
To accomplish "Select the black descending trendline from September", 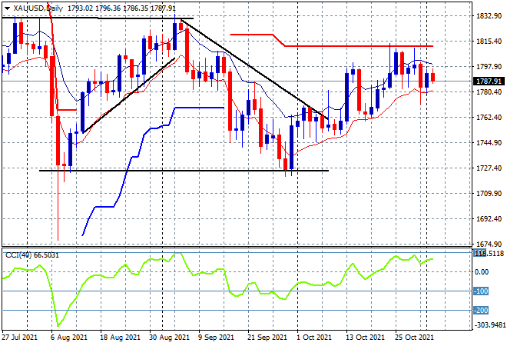I will point(254,69).
